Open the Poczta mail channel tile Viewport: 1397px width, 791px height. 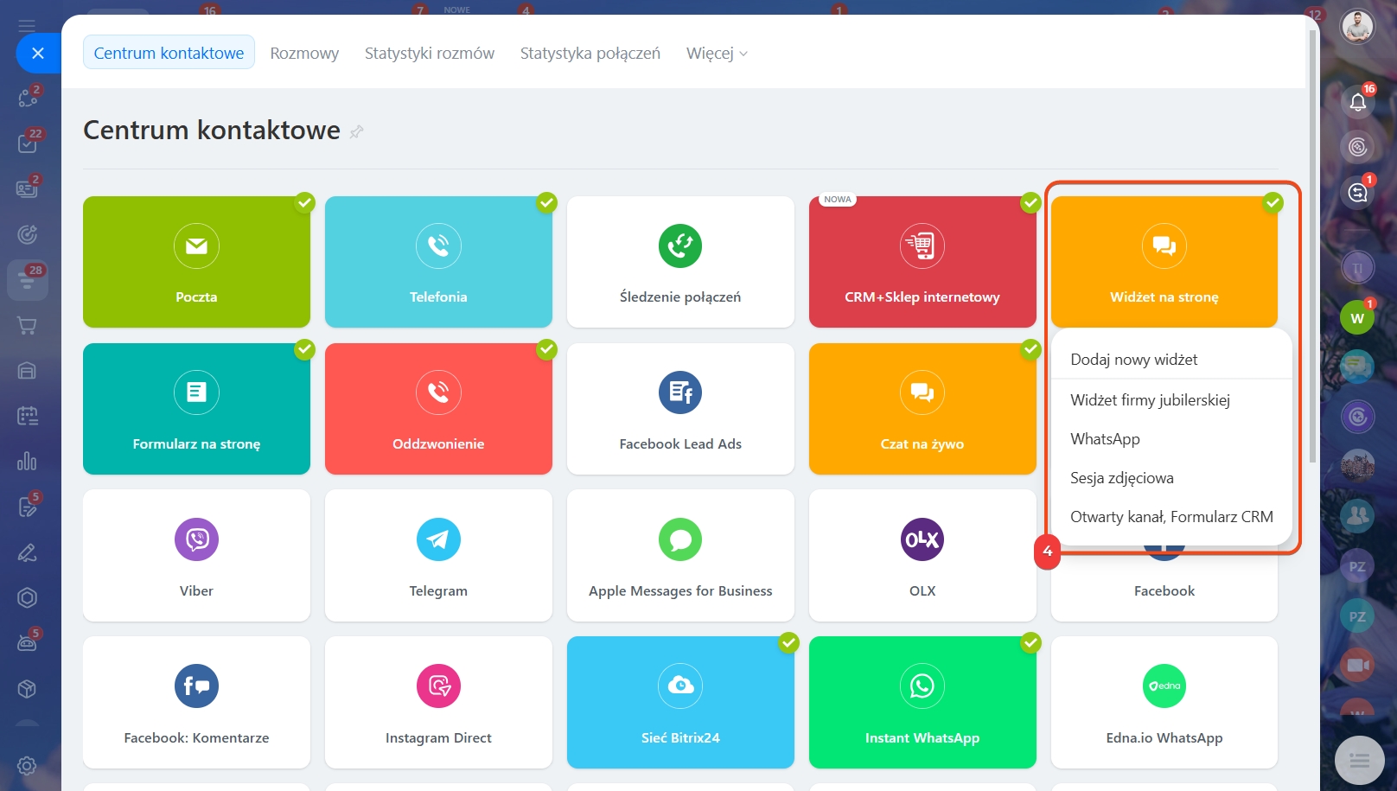coord(196,262)
